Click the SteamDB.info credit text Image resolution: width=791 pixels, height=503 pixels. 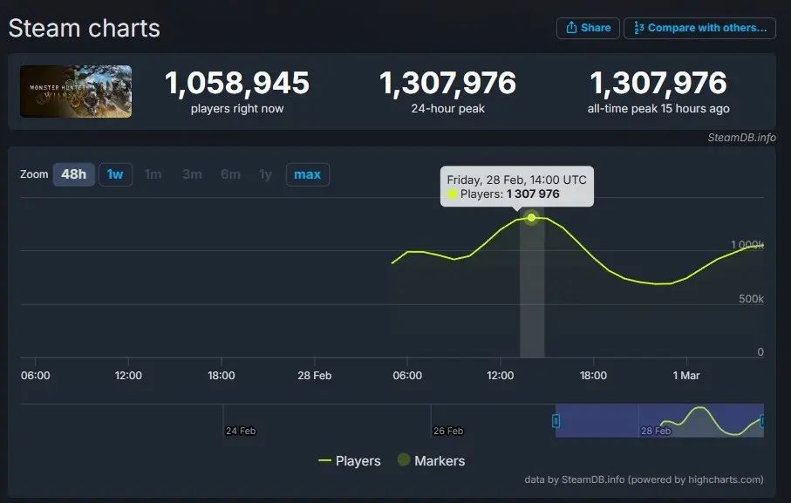[741, 138]
